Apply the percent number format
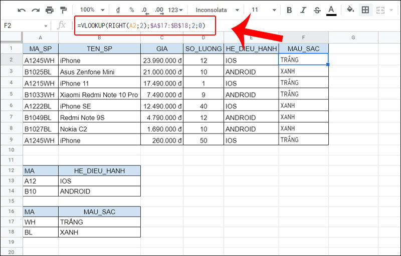The image size is (401, 256). click(x=131, y=10)
